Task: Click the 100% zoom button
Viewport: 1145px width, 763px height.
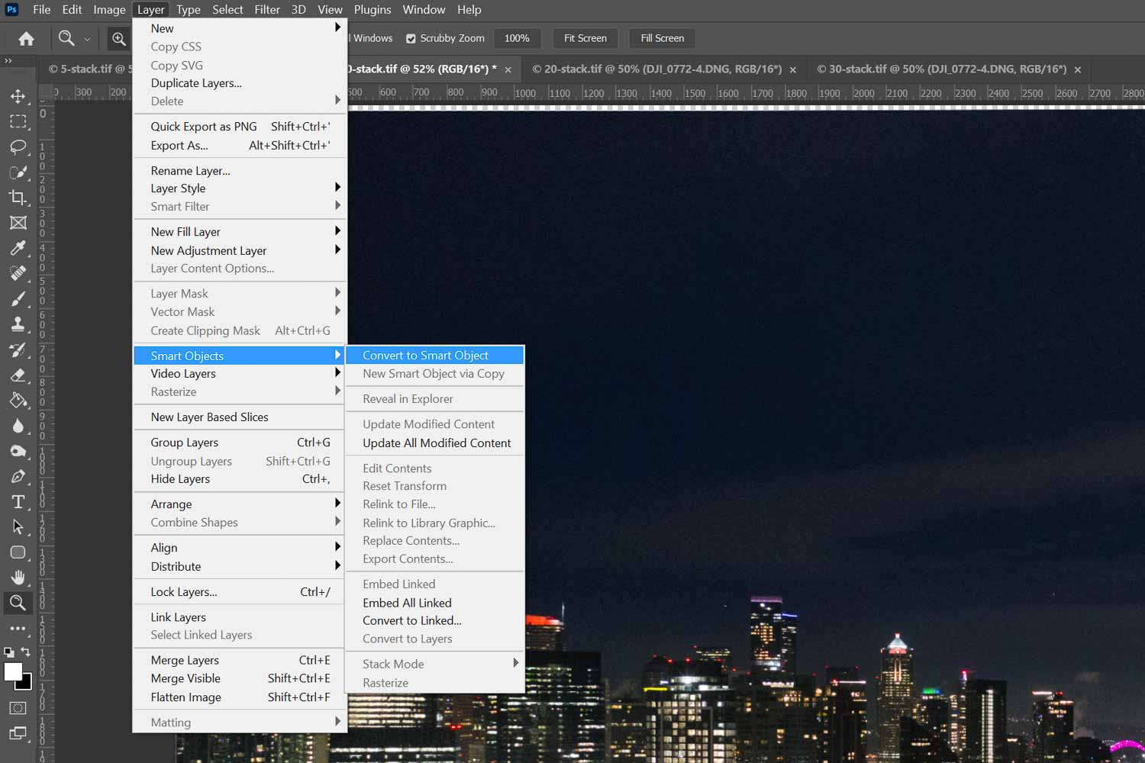Action: (x=517, y=38)
